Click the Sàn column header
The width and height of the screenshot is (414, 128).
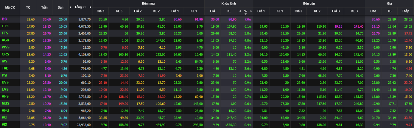(x=60, y=7)
